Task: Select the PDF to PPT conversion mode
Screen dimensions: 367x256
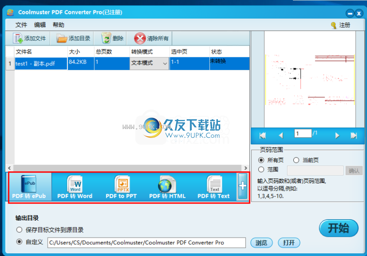Action: pos(121,187)
